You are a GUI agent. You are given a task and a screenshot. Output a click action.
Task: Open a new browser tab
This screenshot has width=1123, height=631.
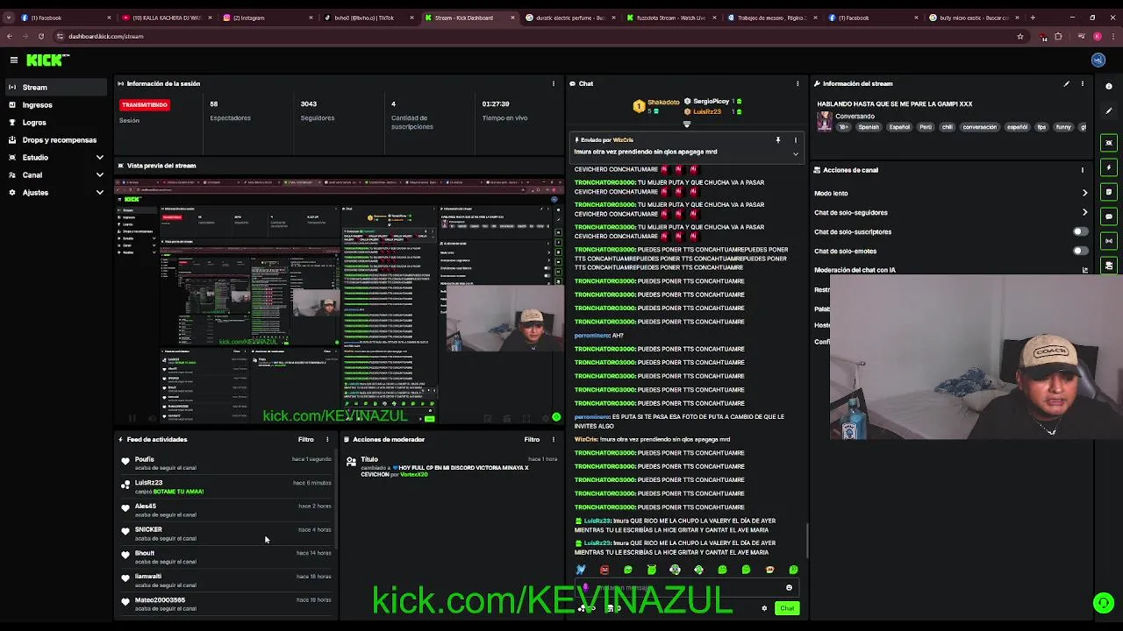click(1032, 18)
